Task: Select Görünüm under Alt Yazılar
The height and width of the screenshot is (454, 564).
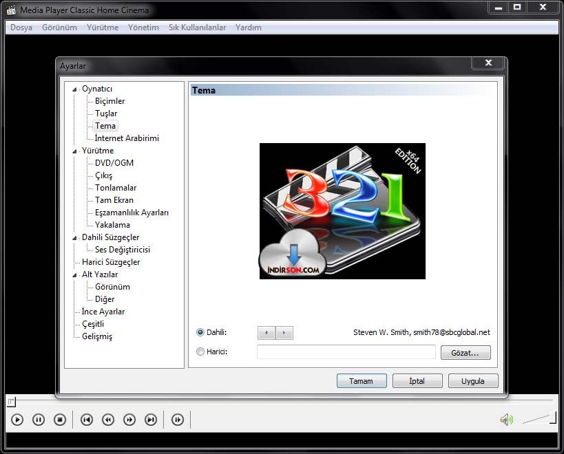Action: 112,287
